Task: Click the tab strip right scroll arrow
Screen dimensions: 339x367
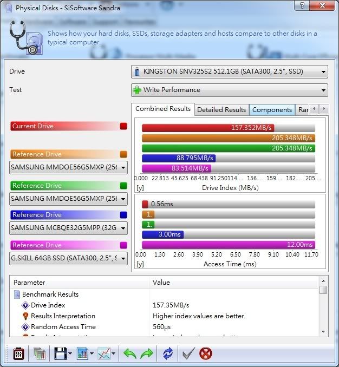Action: pyautogui.click(x=324, y=109)
